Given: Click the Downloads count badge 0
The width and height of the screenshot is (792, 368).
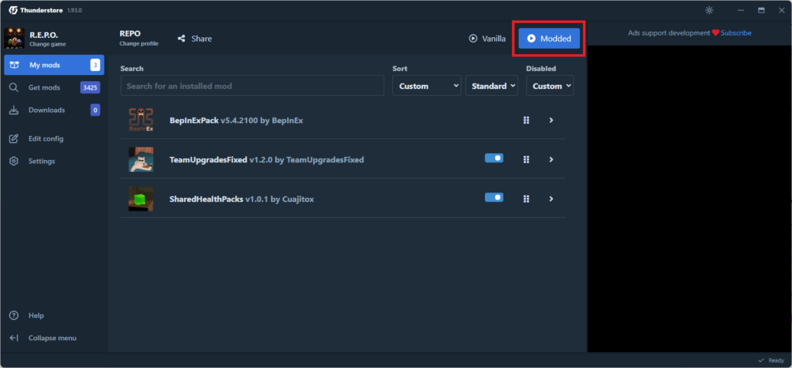Looking at the screenshot, I should click(x=95, y=110).
